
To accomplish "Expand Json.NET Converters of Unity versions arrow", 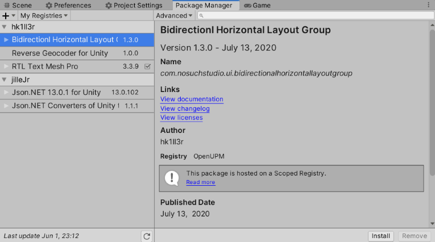I will pyautogui.click(x=6, y=106).
